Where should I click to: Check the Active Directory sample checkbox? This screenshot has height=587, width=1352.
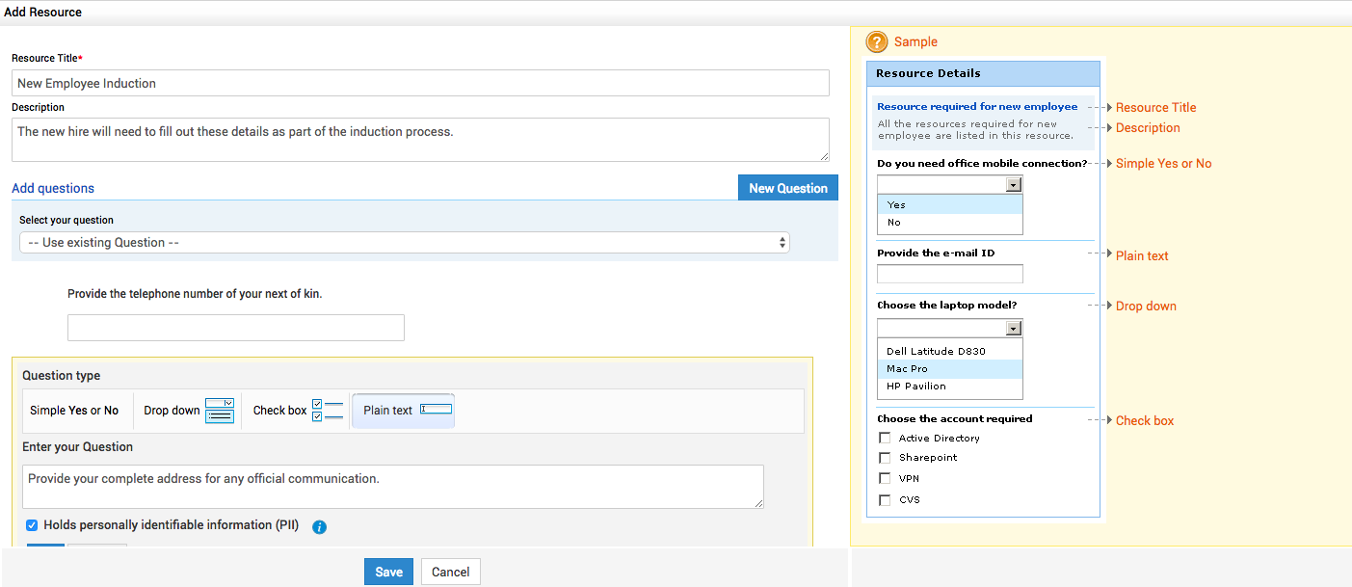click(x=885, y=439)
